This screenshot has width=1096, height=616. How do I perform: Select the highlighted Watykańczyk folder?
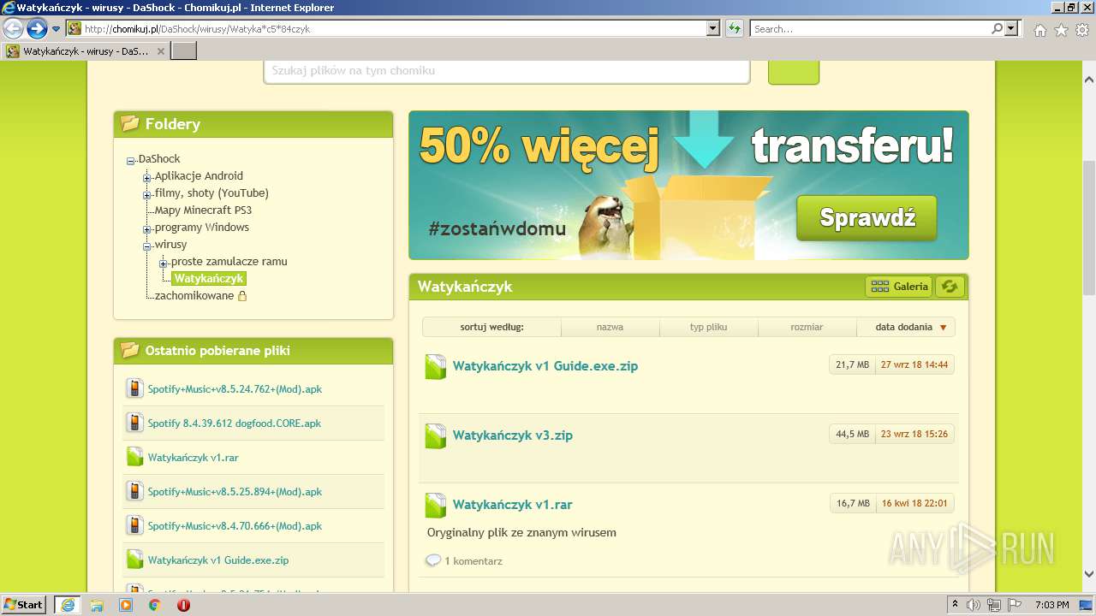click(209, 278)
